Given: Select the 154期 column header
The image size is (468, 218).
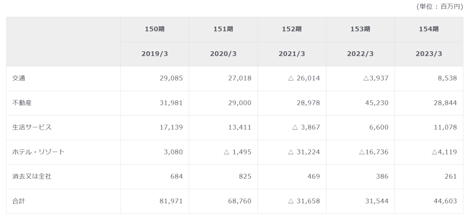Looking at the screenshot, I should (429, 29).
